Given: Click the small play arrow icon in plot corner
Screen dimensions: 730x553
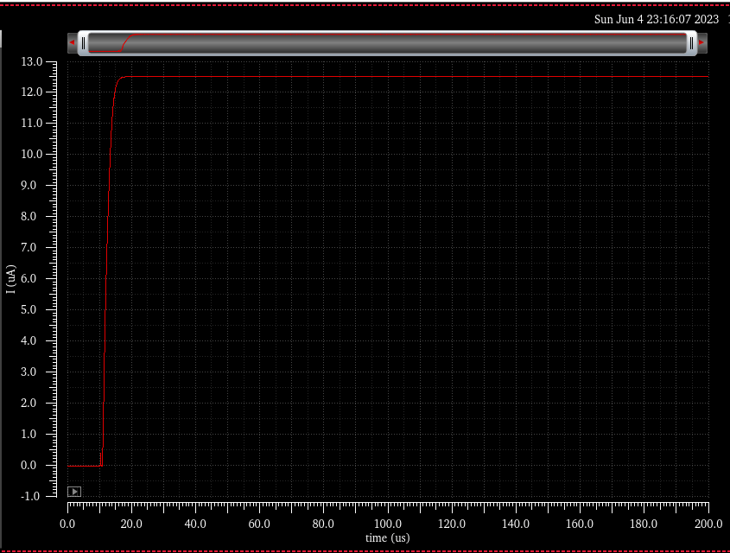Looking at the screenshot, I should point(74,492).
